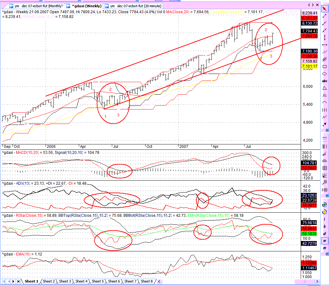Activate the parallel lines channel tool

[x=324, y=52]
